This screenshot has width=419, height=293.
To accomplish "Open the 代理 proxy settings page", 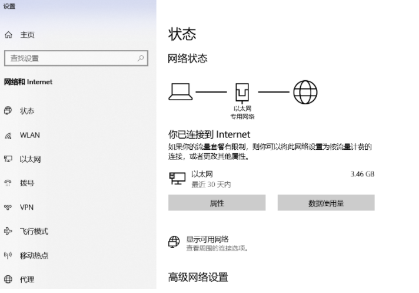I will pos(27,279).
